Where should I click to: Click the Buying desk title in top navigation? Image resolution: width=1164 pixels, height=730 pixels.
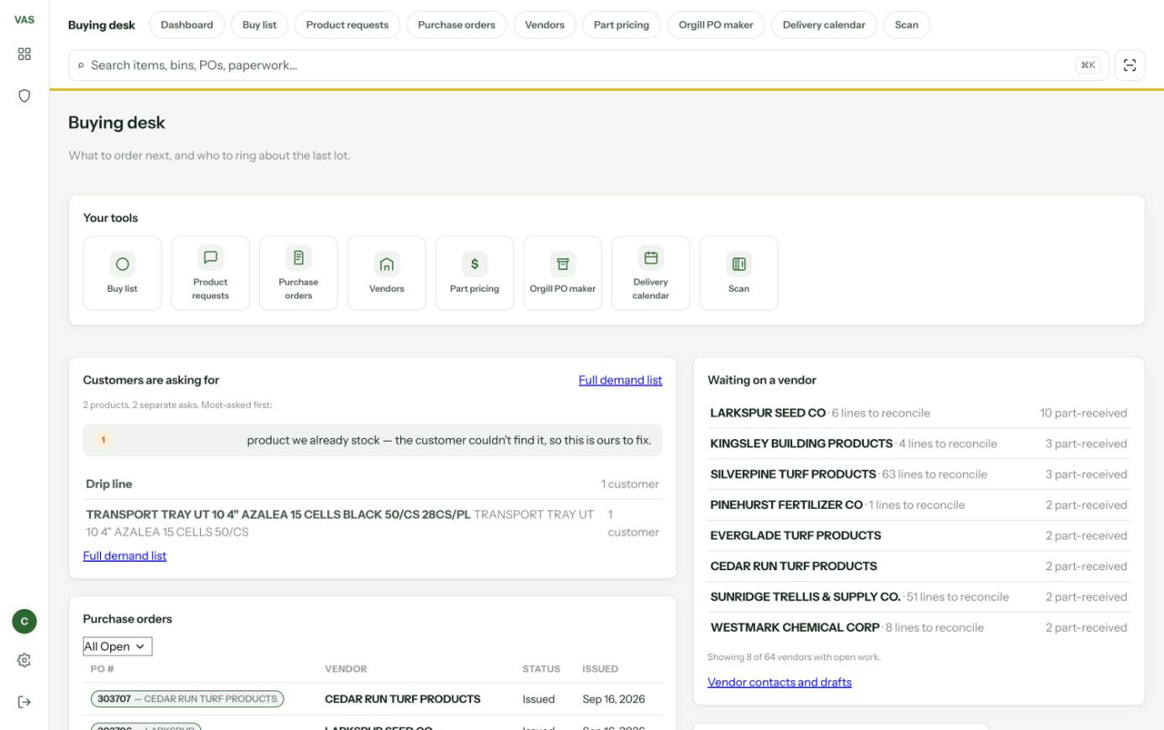tap(102, 25)
